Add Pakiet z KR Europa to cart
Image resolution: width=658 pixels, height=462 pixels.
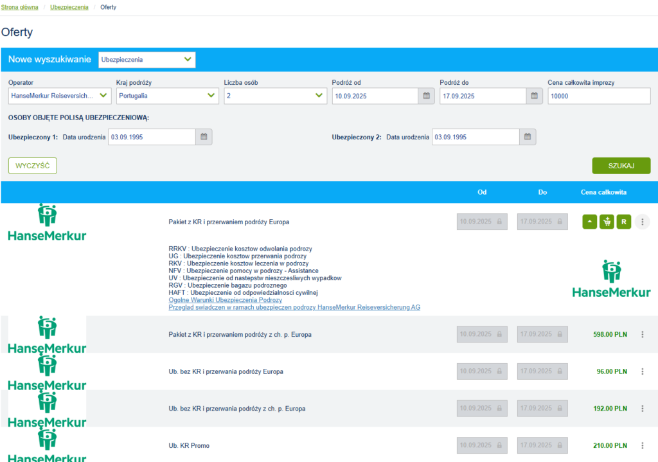pos(607,222)
